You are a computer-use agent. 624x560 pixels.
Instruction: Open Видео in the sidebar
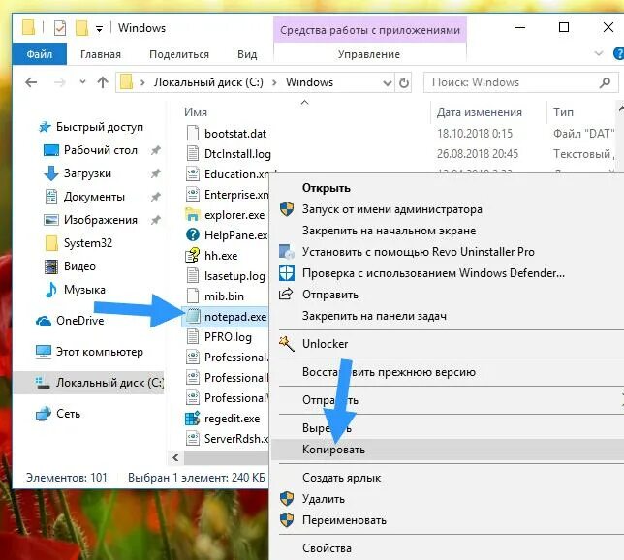[79, 266]
